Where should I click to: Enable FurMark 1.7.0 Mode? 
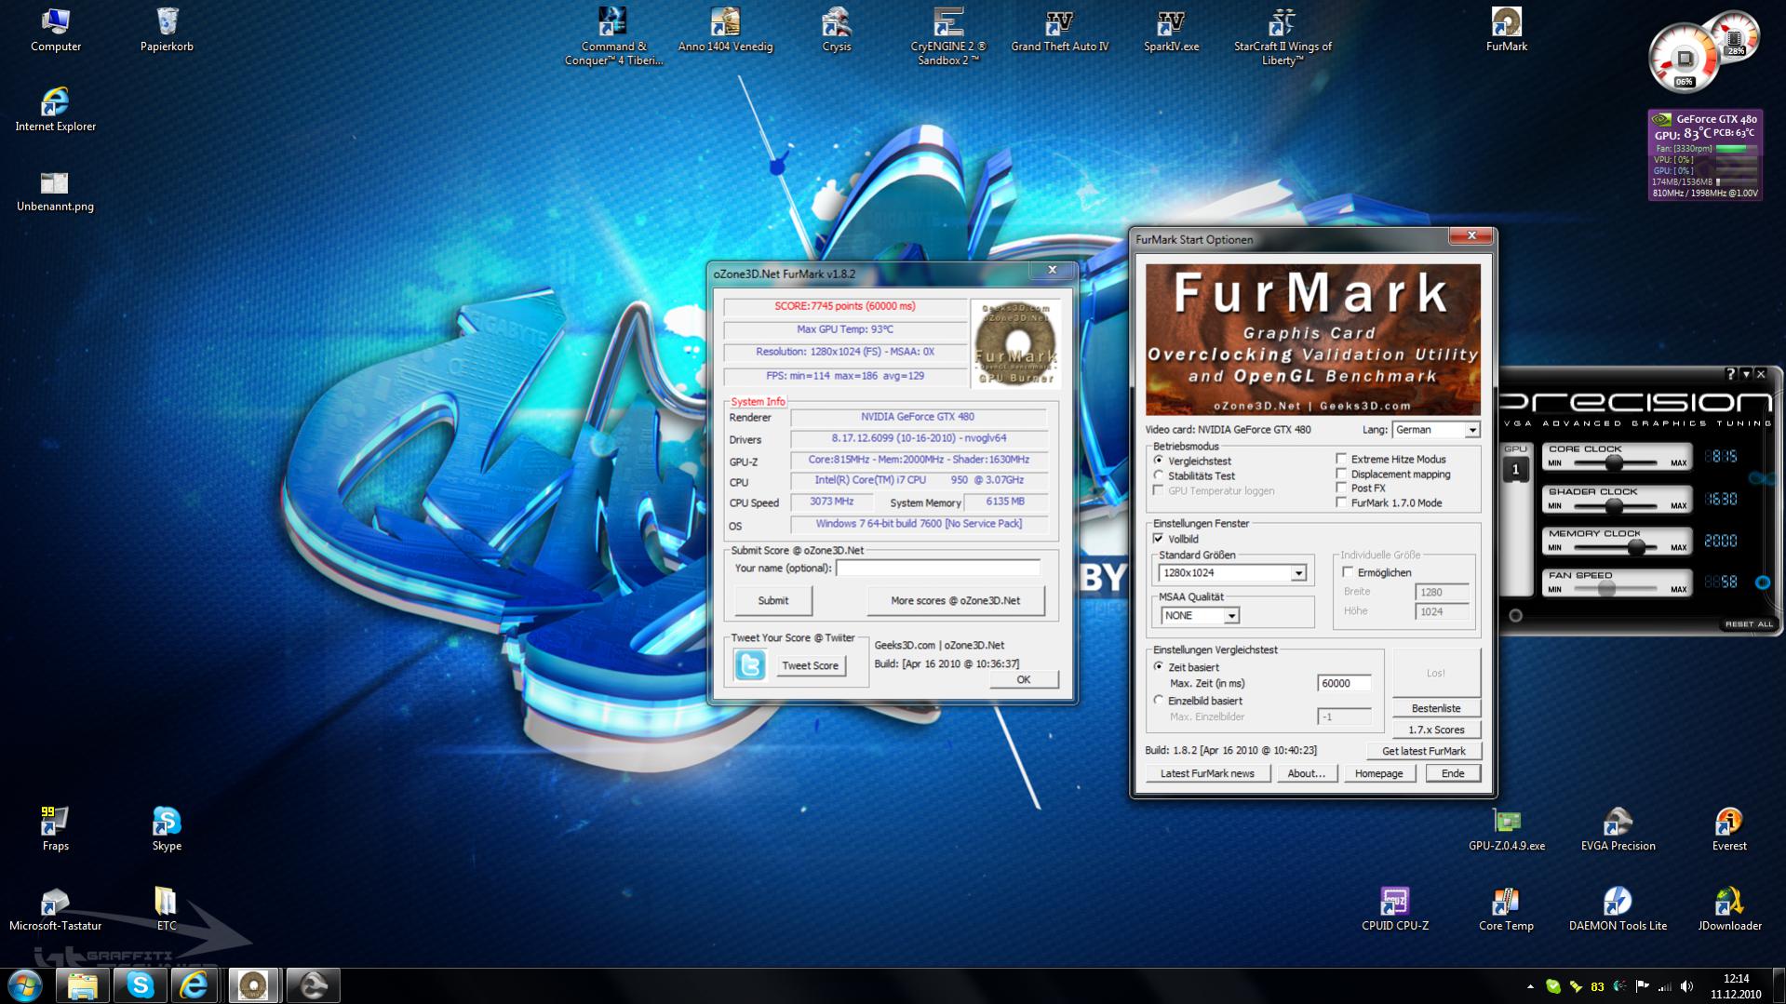click(x=1341, y=502)
